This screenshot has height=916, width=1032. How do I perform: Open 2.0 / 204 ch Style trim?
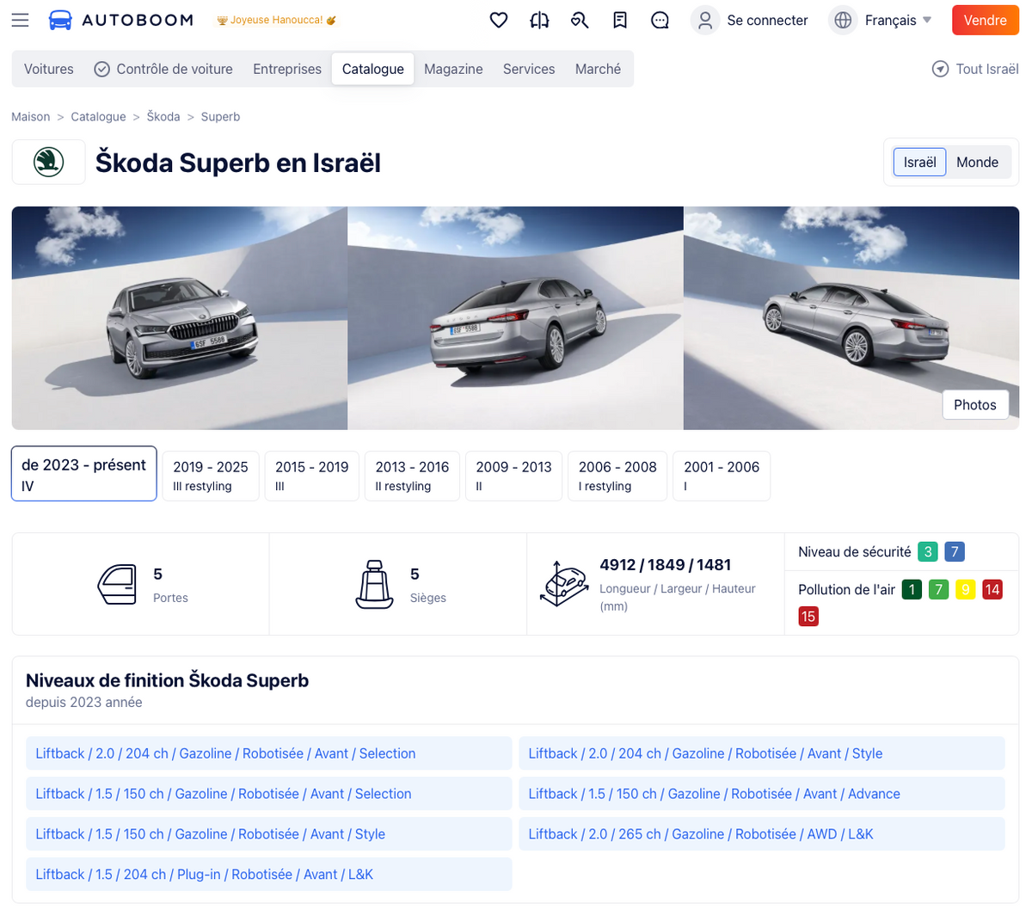tap(762, 753)
